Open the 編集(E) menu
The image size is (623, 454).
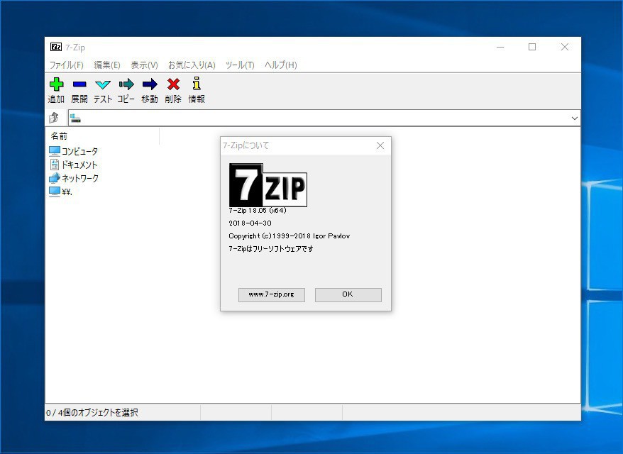pos(107,65)
